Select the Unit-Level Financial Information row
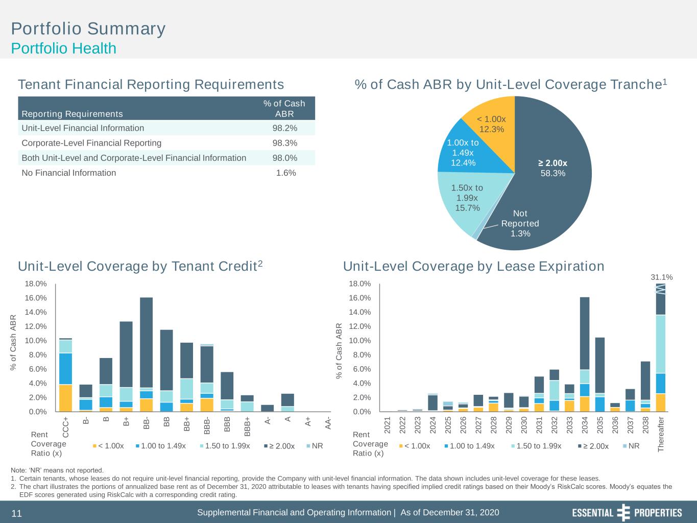The width and height of the screenshot is (697, 523). click(x=166, y=128)
